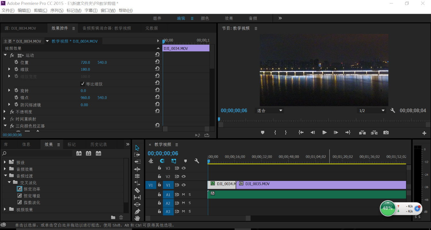431x230 pixels.
Task: Toggle V1 track output eye icon
Action: click(183, 185)
